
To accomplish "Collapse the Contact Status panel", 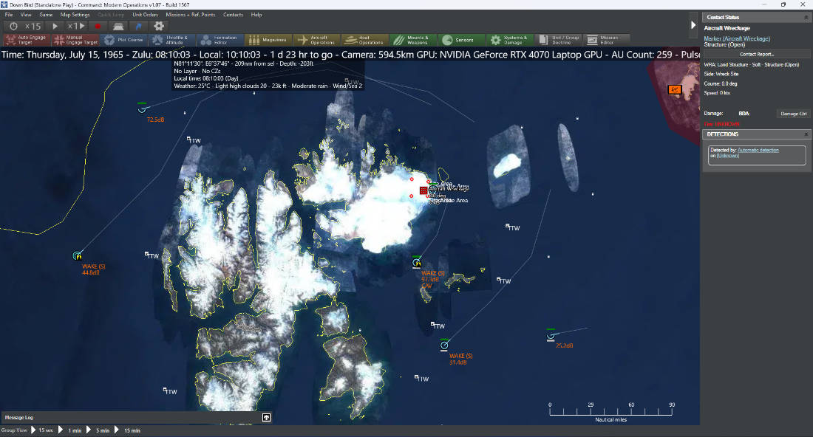I will [806, 17].
